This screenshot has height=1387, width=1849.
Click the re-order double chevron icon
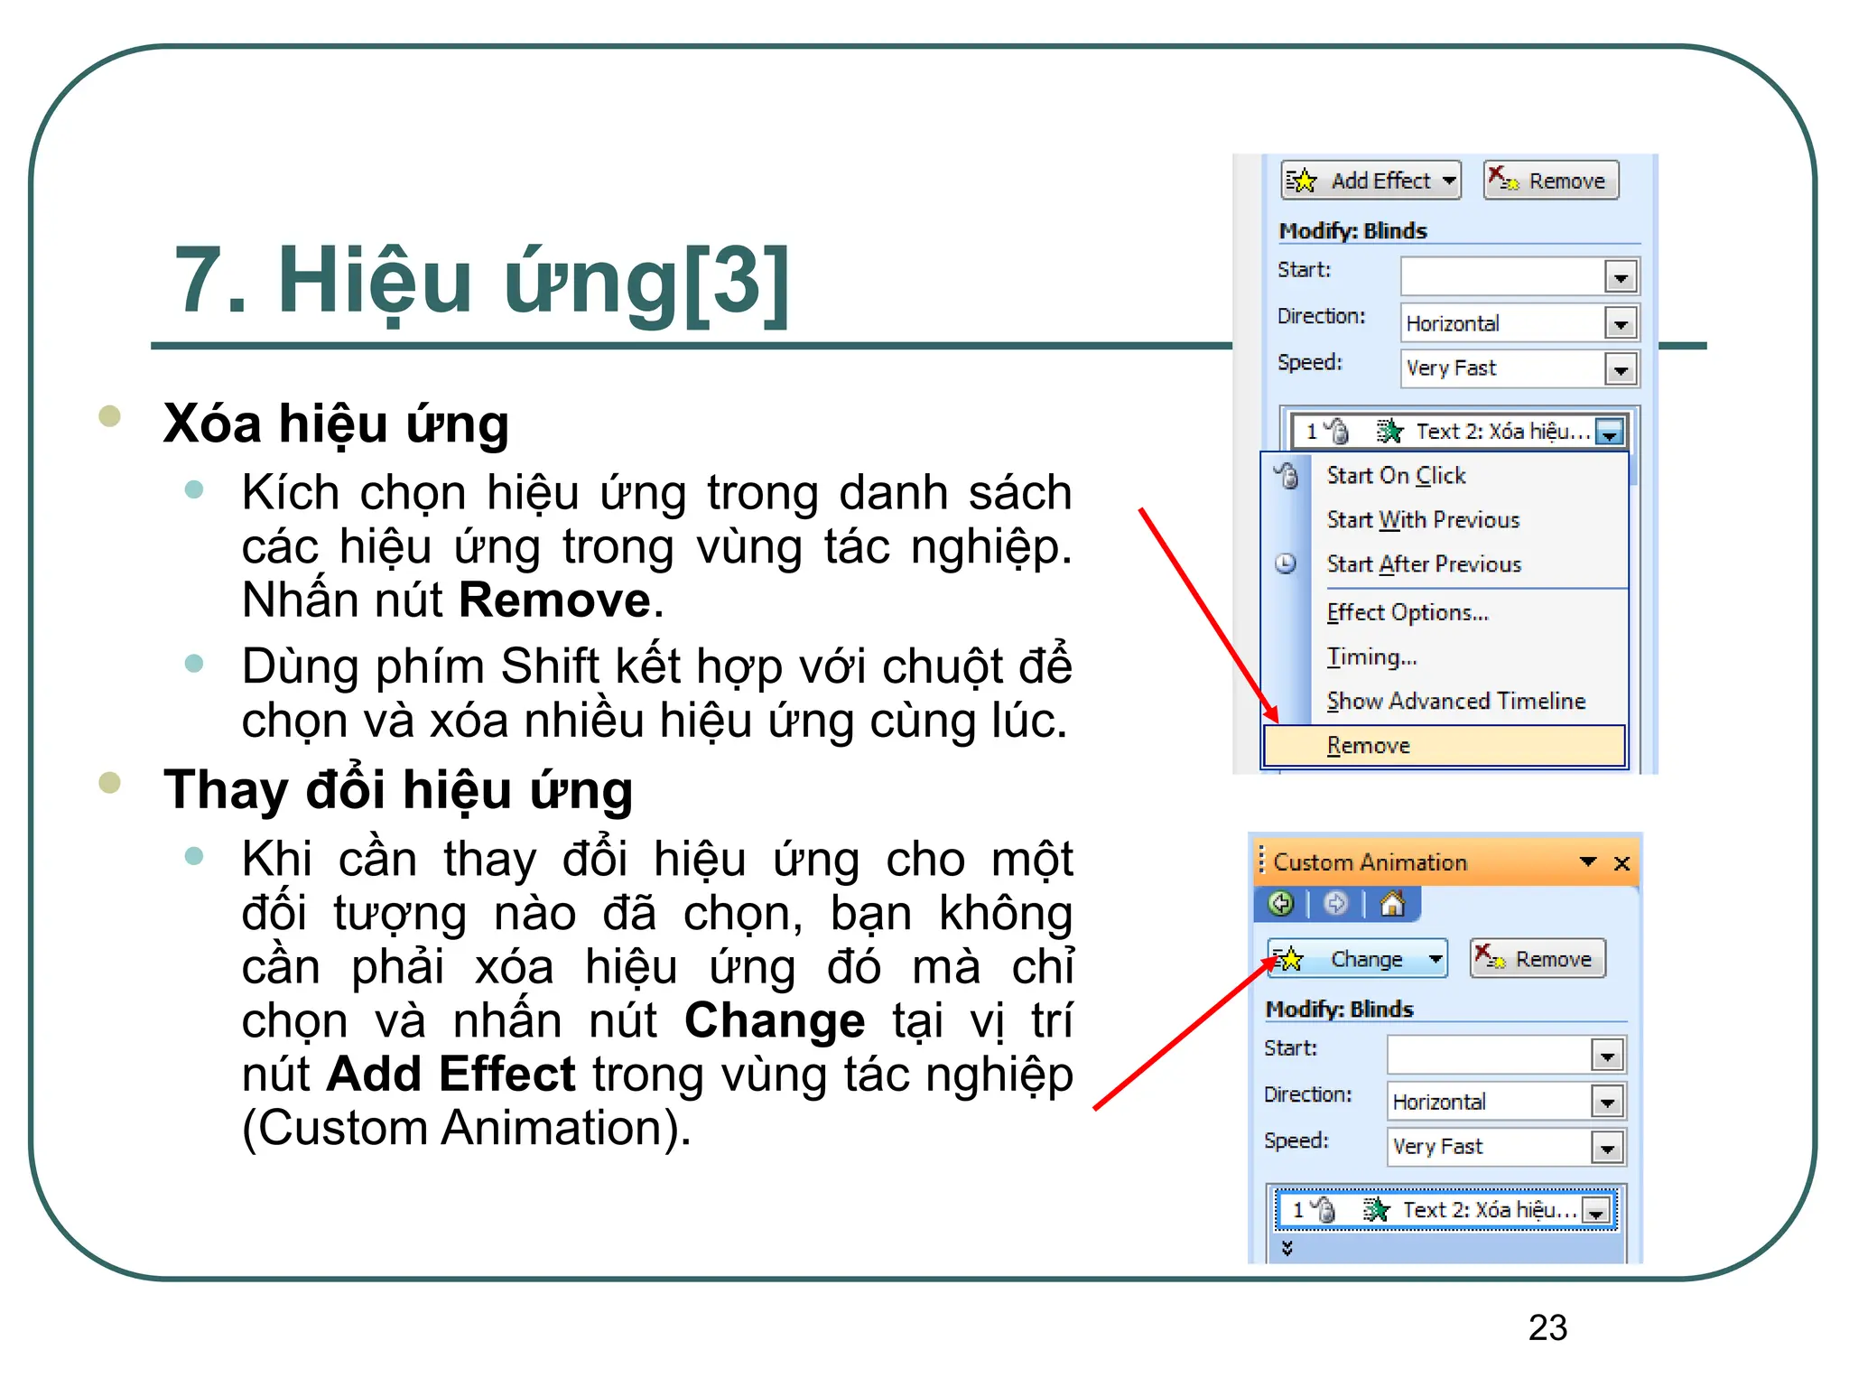click(1287, 1248)
